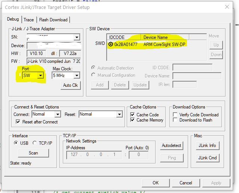This screenshot has height=193, width=239.
Task: Click the IR len input field
Action: click(185, 85)
